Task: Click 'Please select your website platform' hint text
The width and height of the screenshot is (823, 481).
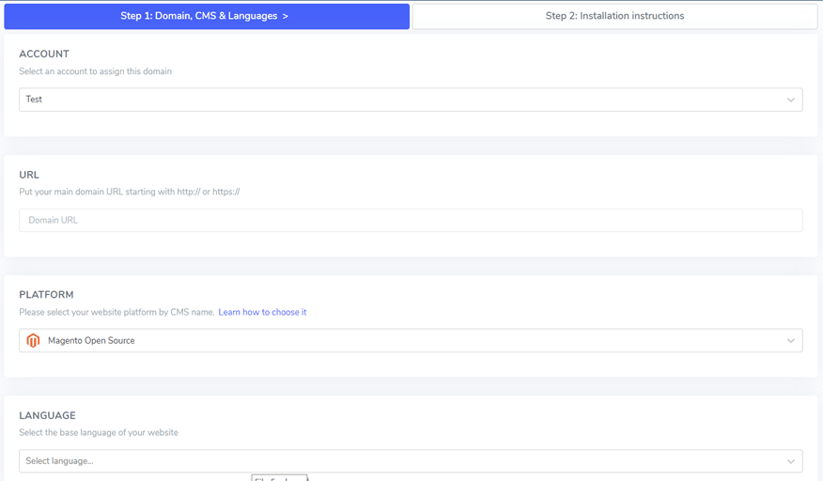Action: 116,312
